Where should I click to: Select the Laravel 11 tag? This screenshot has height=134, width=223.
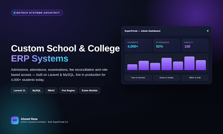(x=19, y=90)
